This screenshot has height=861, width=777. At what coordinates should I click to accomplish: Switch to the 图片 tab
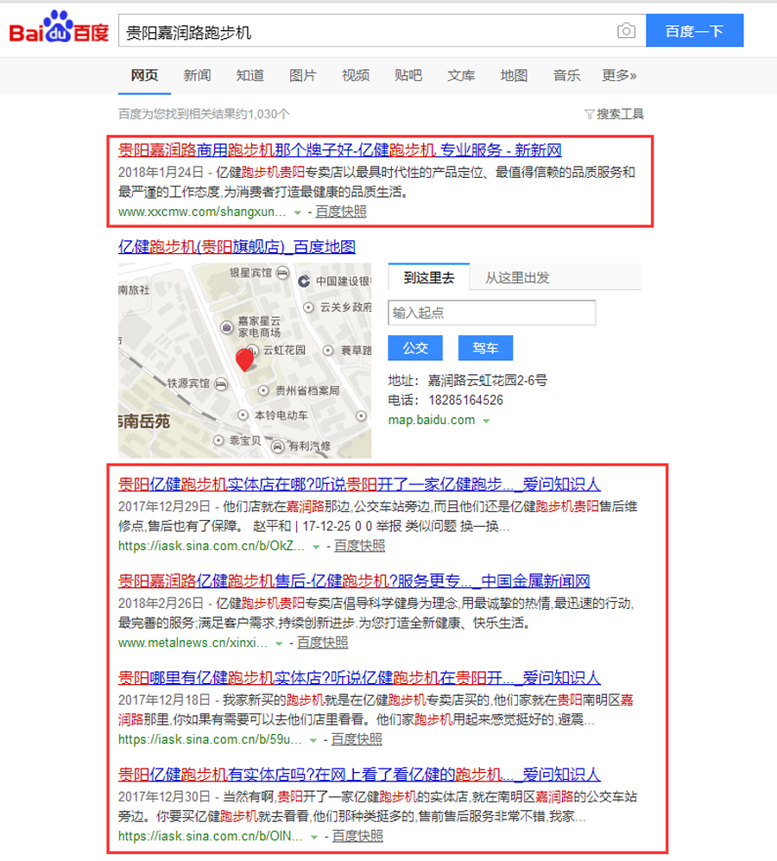pos(302,75)
